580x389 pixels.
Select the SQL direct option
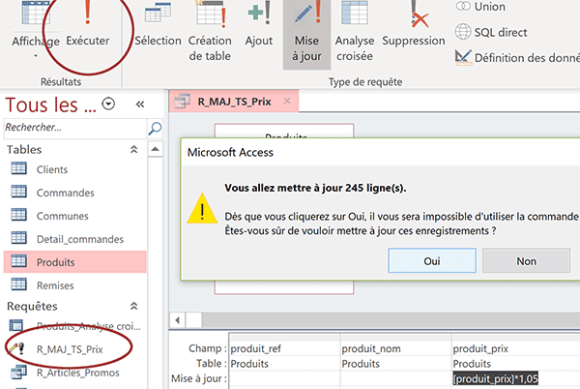coord(490,32)
